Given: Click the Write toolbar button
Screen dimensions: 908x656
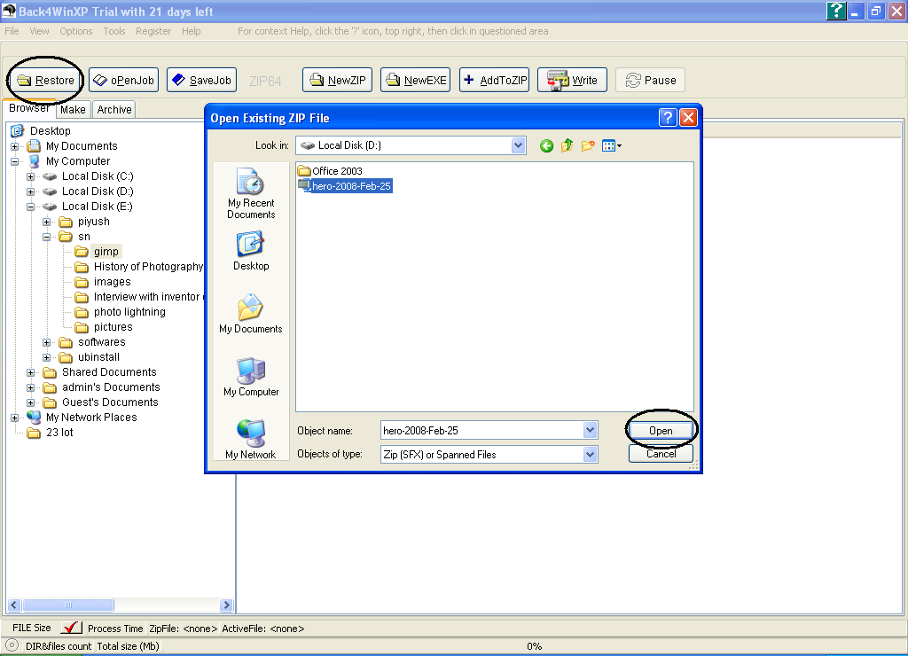Looking at the screenshot, I should pos(572,80).
